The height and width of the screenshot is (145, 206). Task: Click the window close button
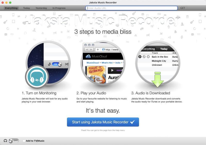click(3, 3)
